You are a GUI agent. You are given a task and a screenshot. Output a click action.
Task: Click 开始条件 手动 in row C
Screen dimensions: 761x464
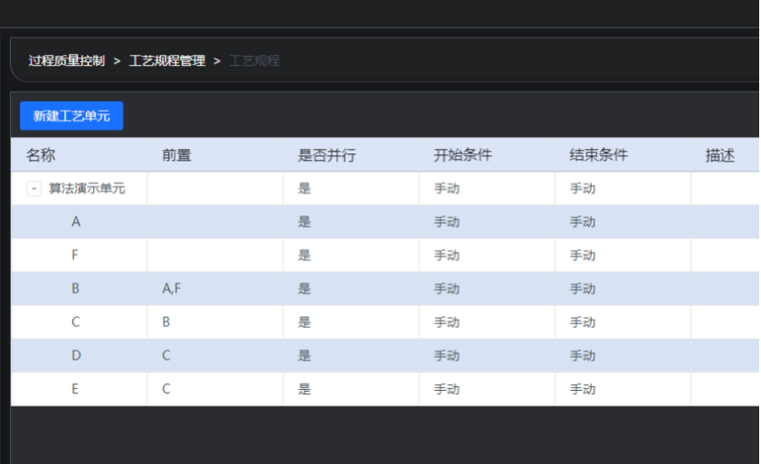(446, 322)
